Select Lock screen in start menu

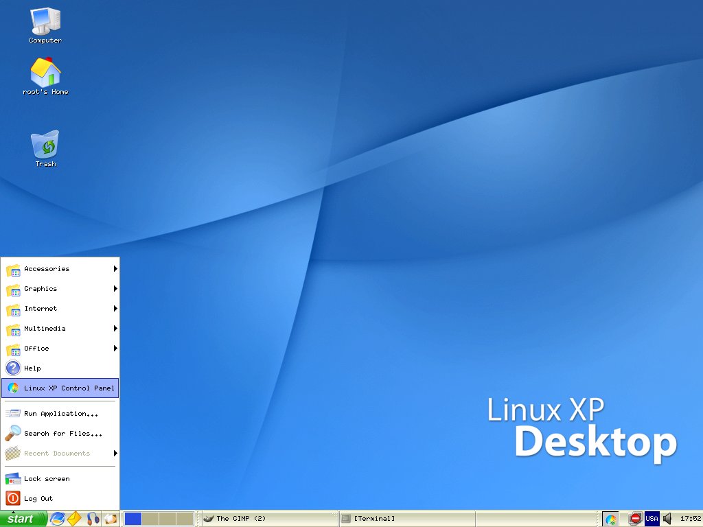tap(60, 478)
